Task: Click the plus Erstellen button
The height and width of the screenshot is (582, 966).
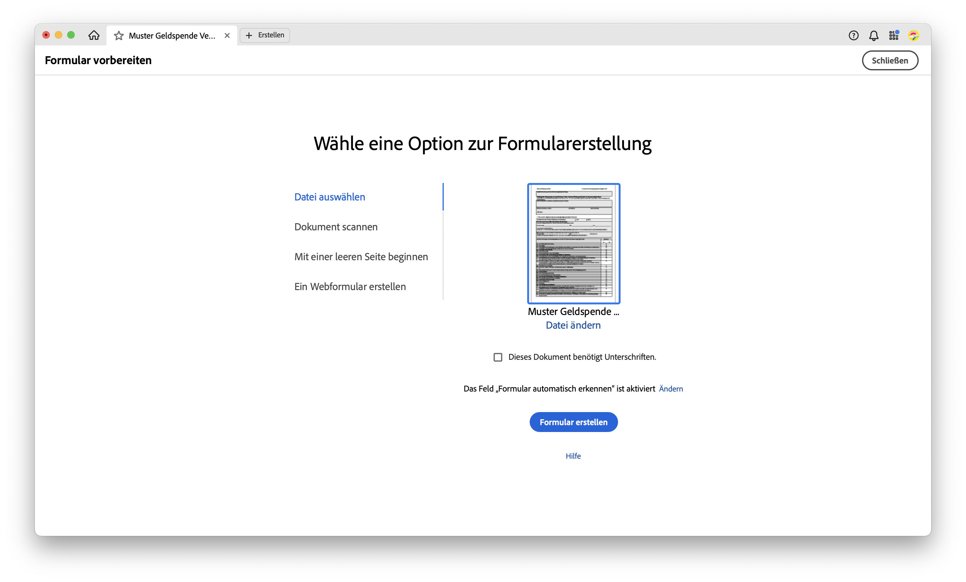Action: pyautogui.click(x=265, y=35)
